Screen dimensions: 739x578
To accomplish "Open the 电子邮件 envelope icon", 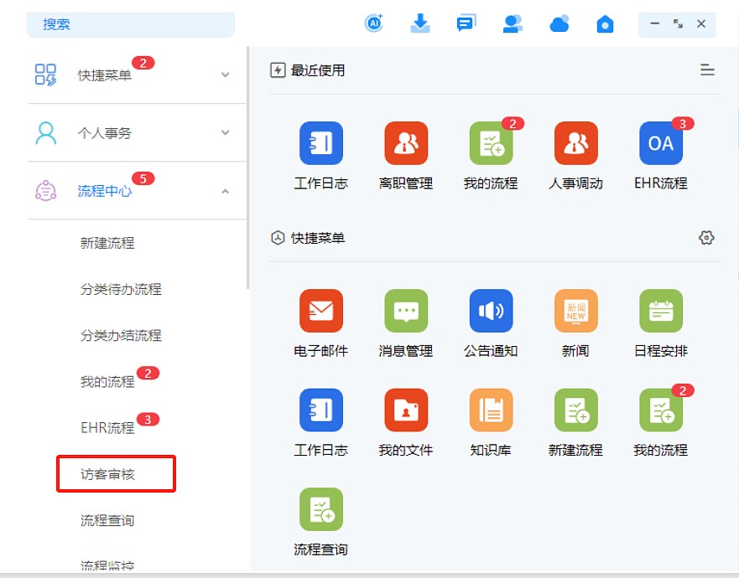I will [321, 311].
